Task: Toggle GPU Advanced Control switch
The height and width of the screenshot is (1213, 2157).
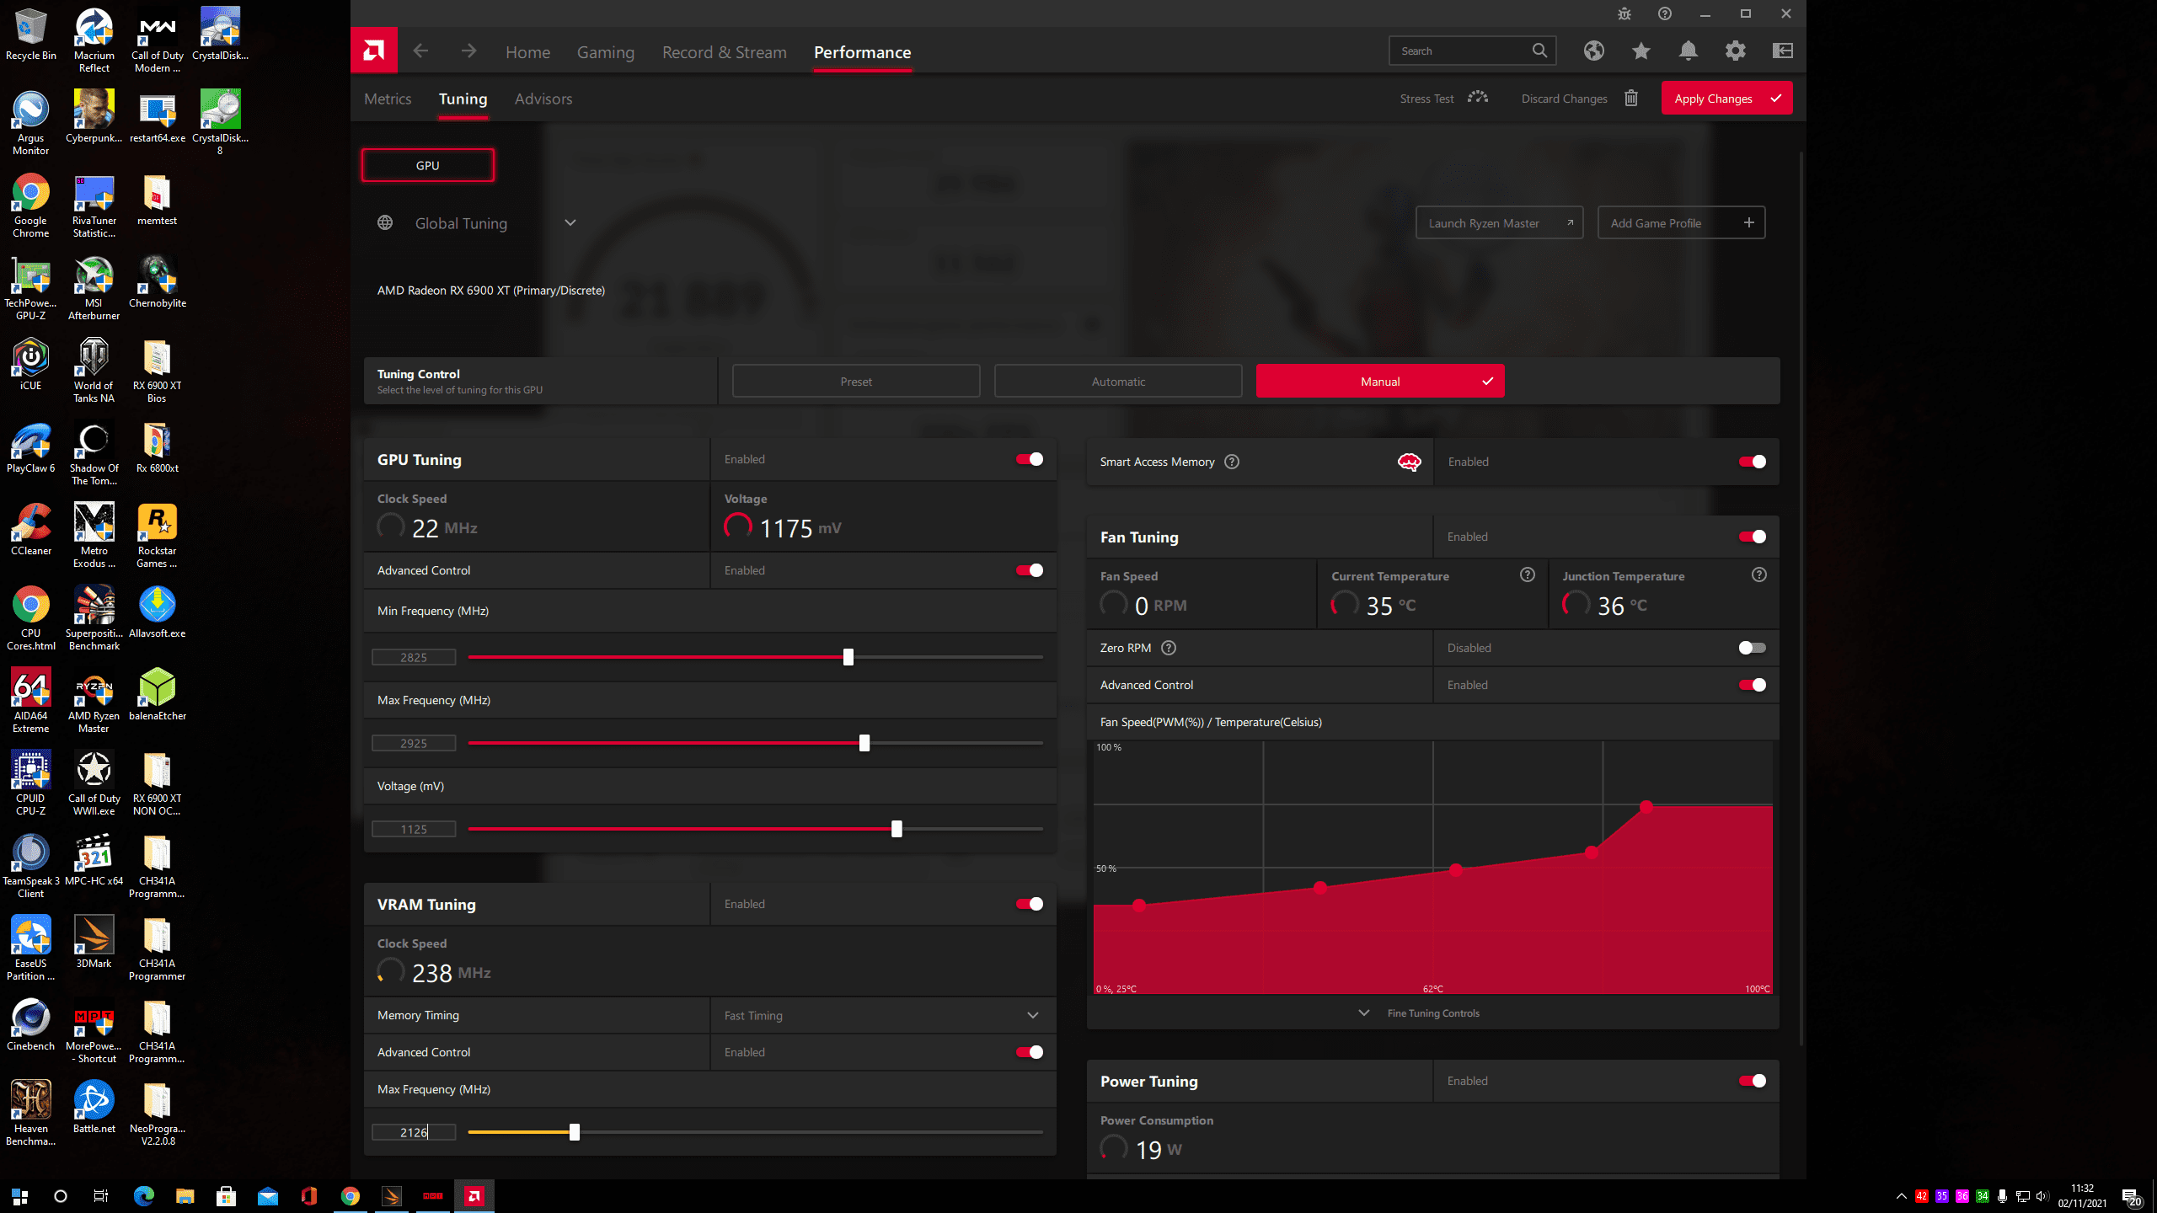Action: click(x=1029, y=570)
